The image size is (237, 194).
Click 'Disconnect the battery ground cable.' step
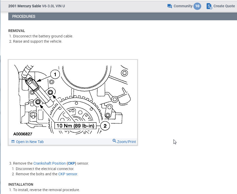coord(43,36)
